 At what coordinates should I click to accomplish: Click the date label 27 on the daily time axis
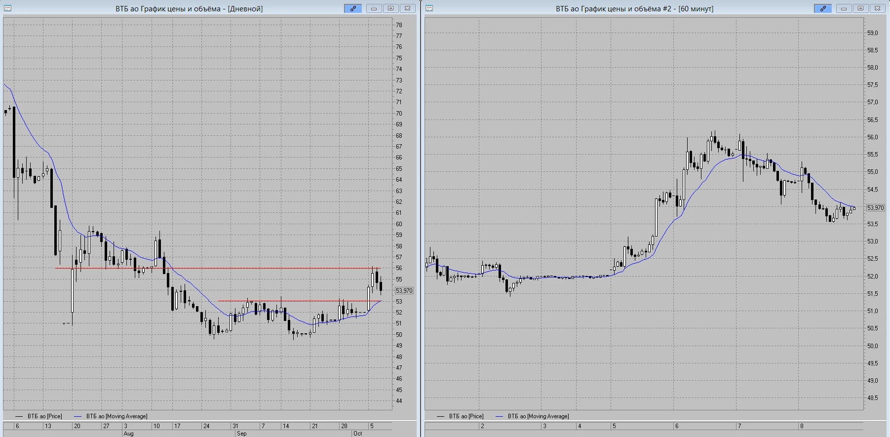[106, 426]
